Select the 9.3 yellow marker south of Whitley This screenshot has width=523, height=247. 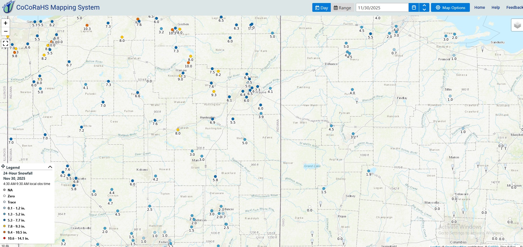tap(214, 91)
